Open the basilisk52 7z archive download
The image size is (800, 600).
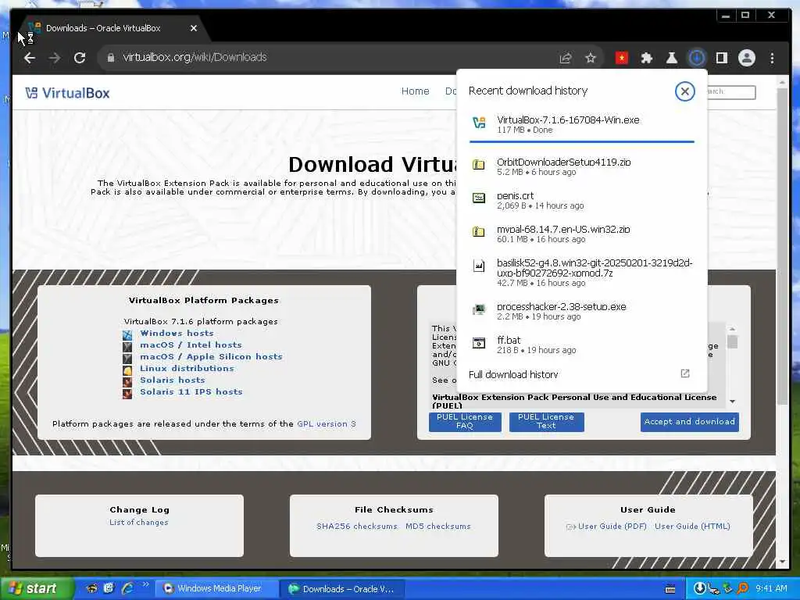581,273
